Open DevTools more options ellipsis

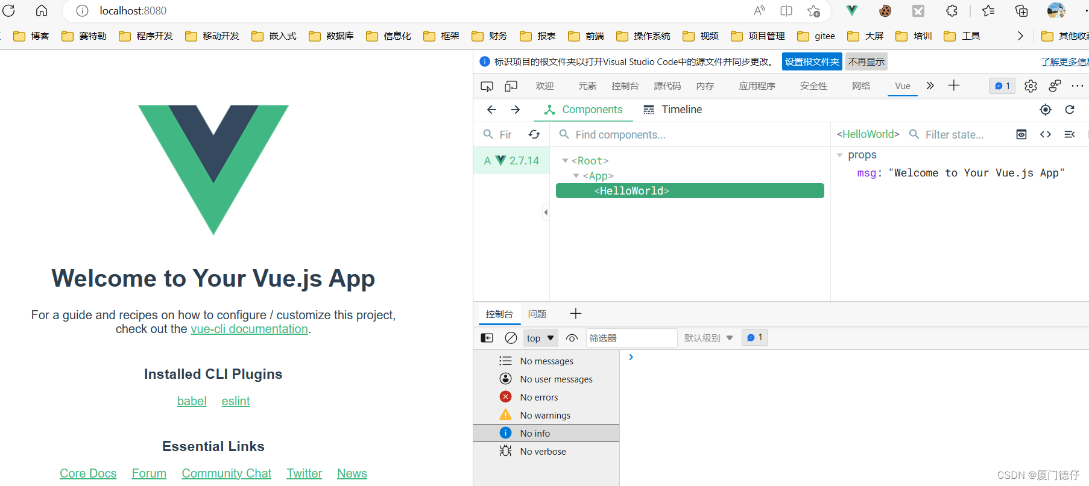coord(1078,86)
